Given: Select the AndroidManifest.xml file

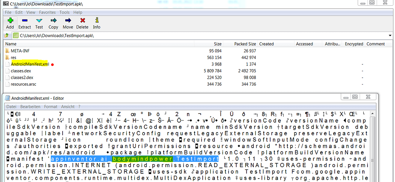Looking at the screenshot, I should click(x=29, y=64).
